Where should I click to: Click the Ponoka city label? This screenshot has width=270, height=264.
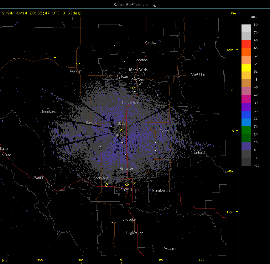tap(150, 43)
